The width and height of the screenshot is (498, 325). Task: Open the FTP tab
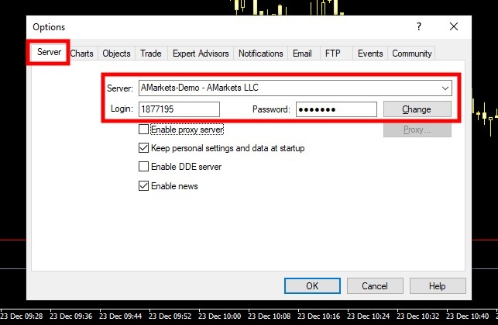point(332,54)
